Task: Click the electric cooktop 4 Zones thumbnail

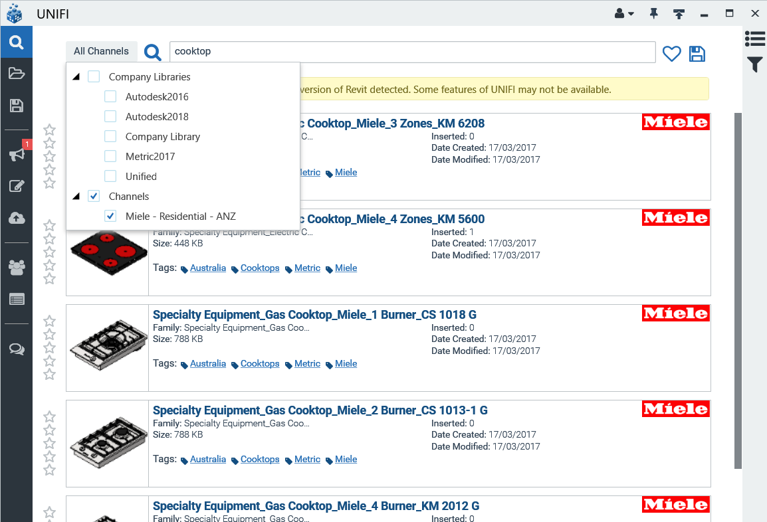Action: click(108, 252)
